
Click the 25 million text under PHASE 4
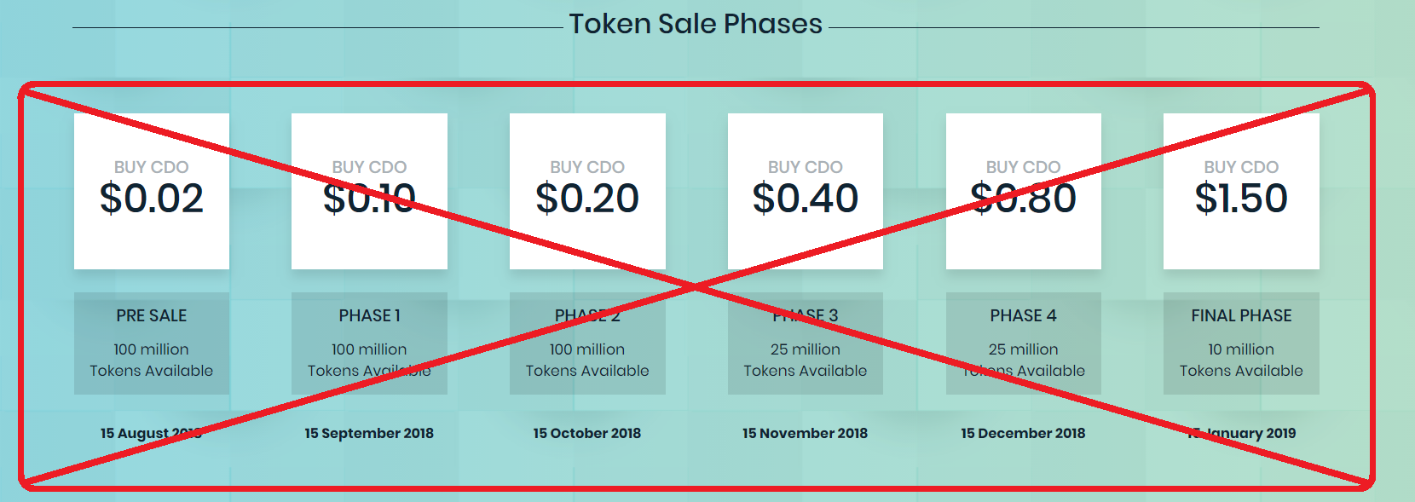1024,349
